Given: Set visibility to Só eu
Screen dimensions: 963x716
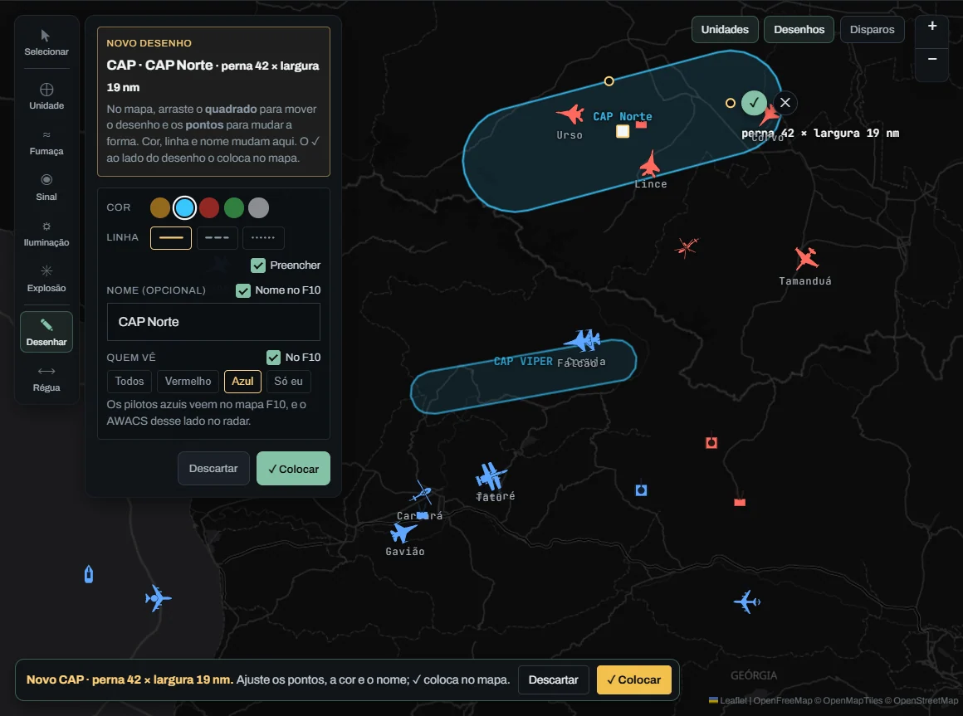Looking at the screenshot, I should pyautogui.click(x=289, y=381).
